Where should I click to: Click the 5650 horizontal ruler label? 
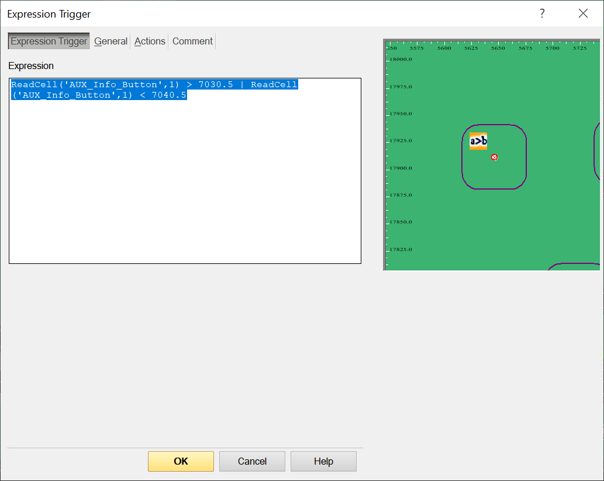498,48
